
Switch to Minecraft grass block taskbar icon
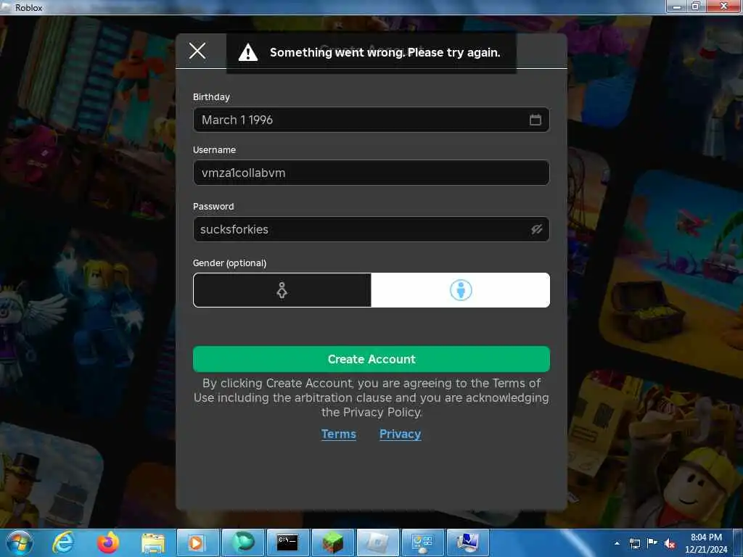tap(332, 542)
